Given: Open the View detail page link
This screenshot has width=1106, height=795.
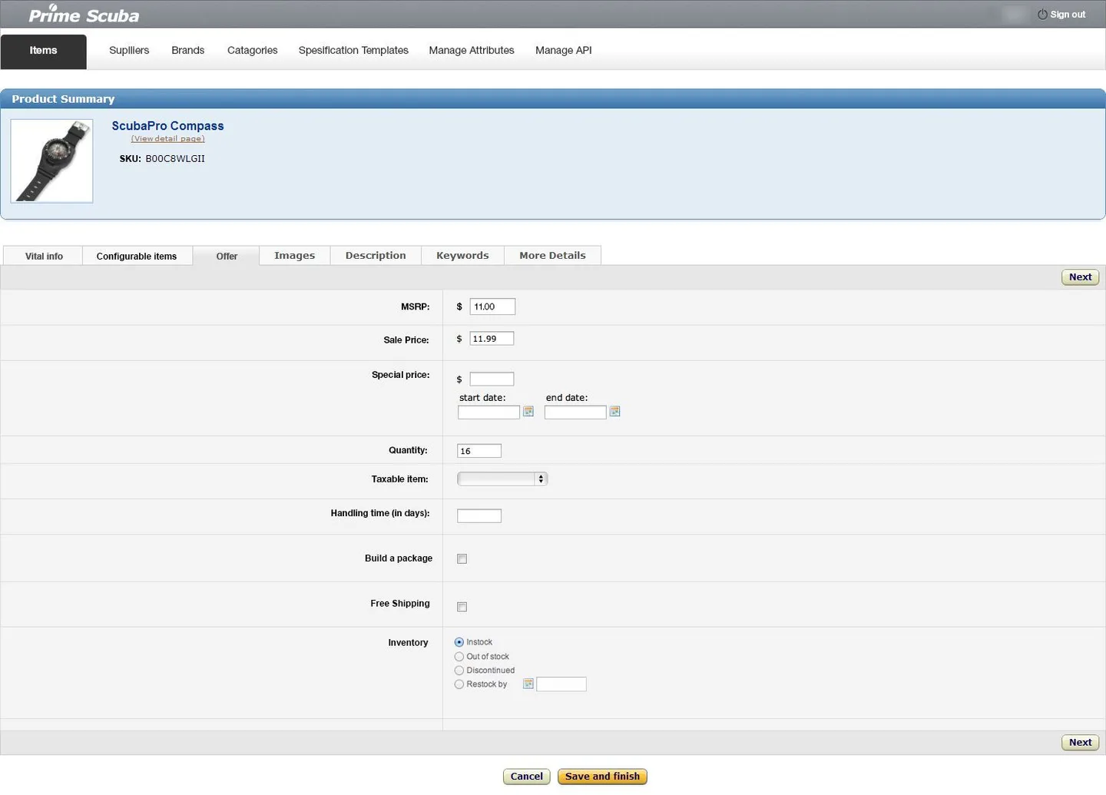Looking at the screenshot, I should click(x=167, y=139).
